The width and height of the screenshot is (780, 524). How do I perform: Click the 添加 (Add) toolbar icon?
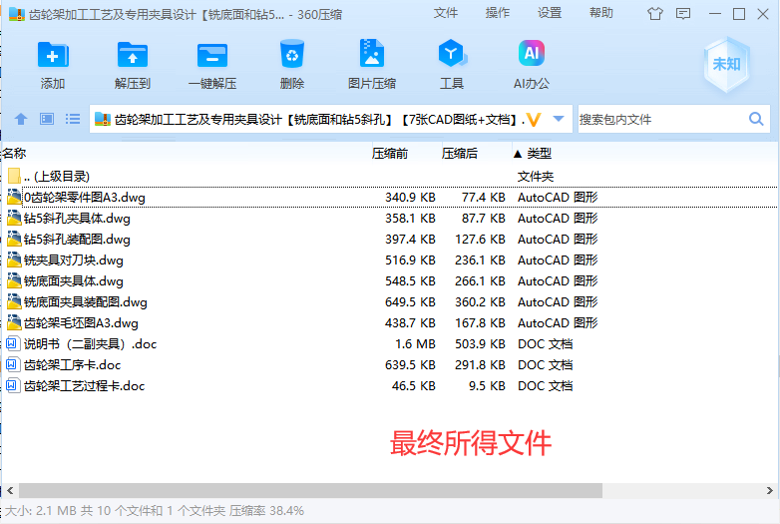coord(53,54)
